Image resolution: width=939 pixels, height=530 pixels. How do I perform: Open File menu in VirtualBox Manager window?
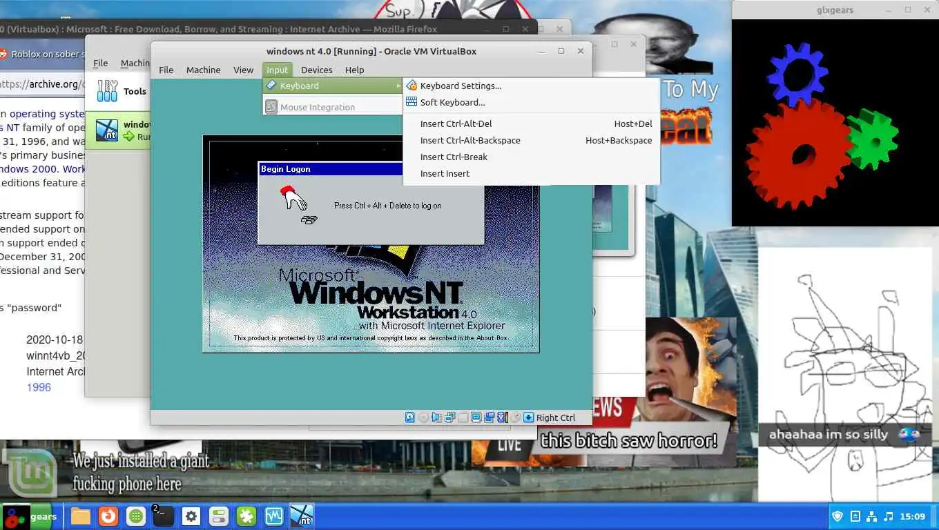(100, 63)
